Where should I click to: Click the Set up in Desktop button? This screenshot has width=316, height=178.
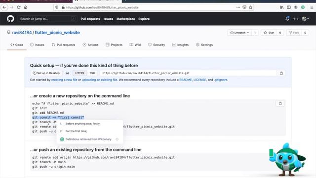click(46, 73)
